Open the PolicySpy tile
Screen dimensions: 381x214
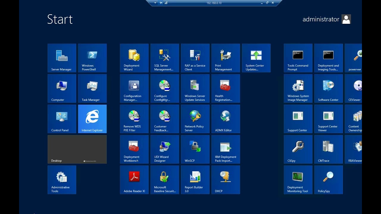pos(329,180)
